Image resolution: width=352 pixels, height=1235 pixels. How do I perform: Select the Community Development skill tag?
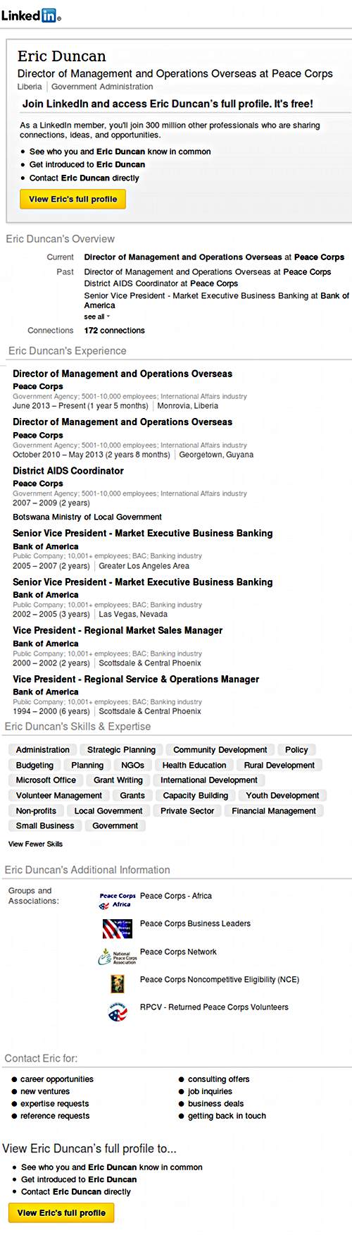[220, 750]
